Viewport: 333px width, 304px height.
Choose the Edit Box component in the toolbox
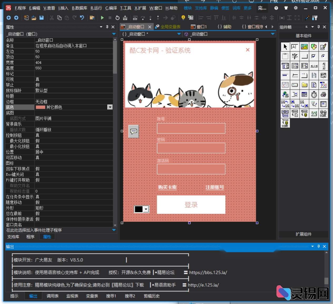click(x=295, y=47)
